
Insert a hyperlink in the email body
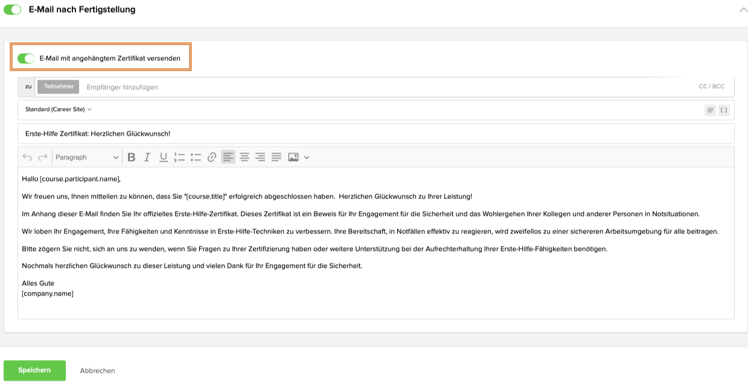211,157
